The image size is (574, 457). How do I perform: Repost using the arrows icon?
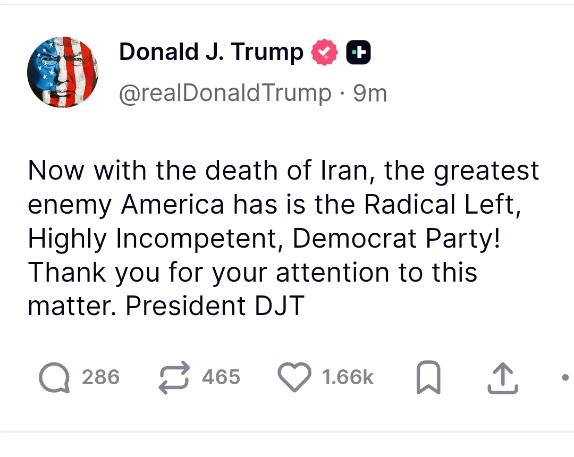174,377
